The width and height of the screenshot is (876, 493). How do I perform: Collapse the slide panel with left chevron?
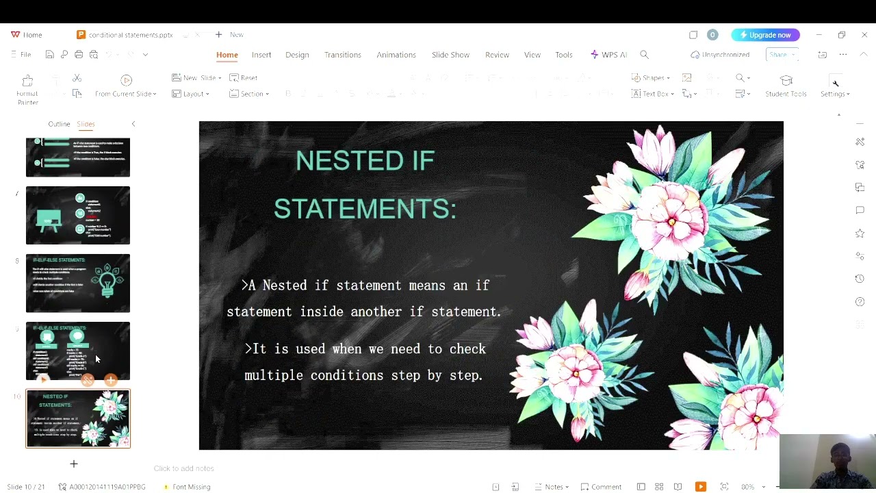click(133, 124)
